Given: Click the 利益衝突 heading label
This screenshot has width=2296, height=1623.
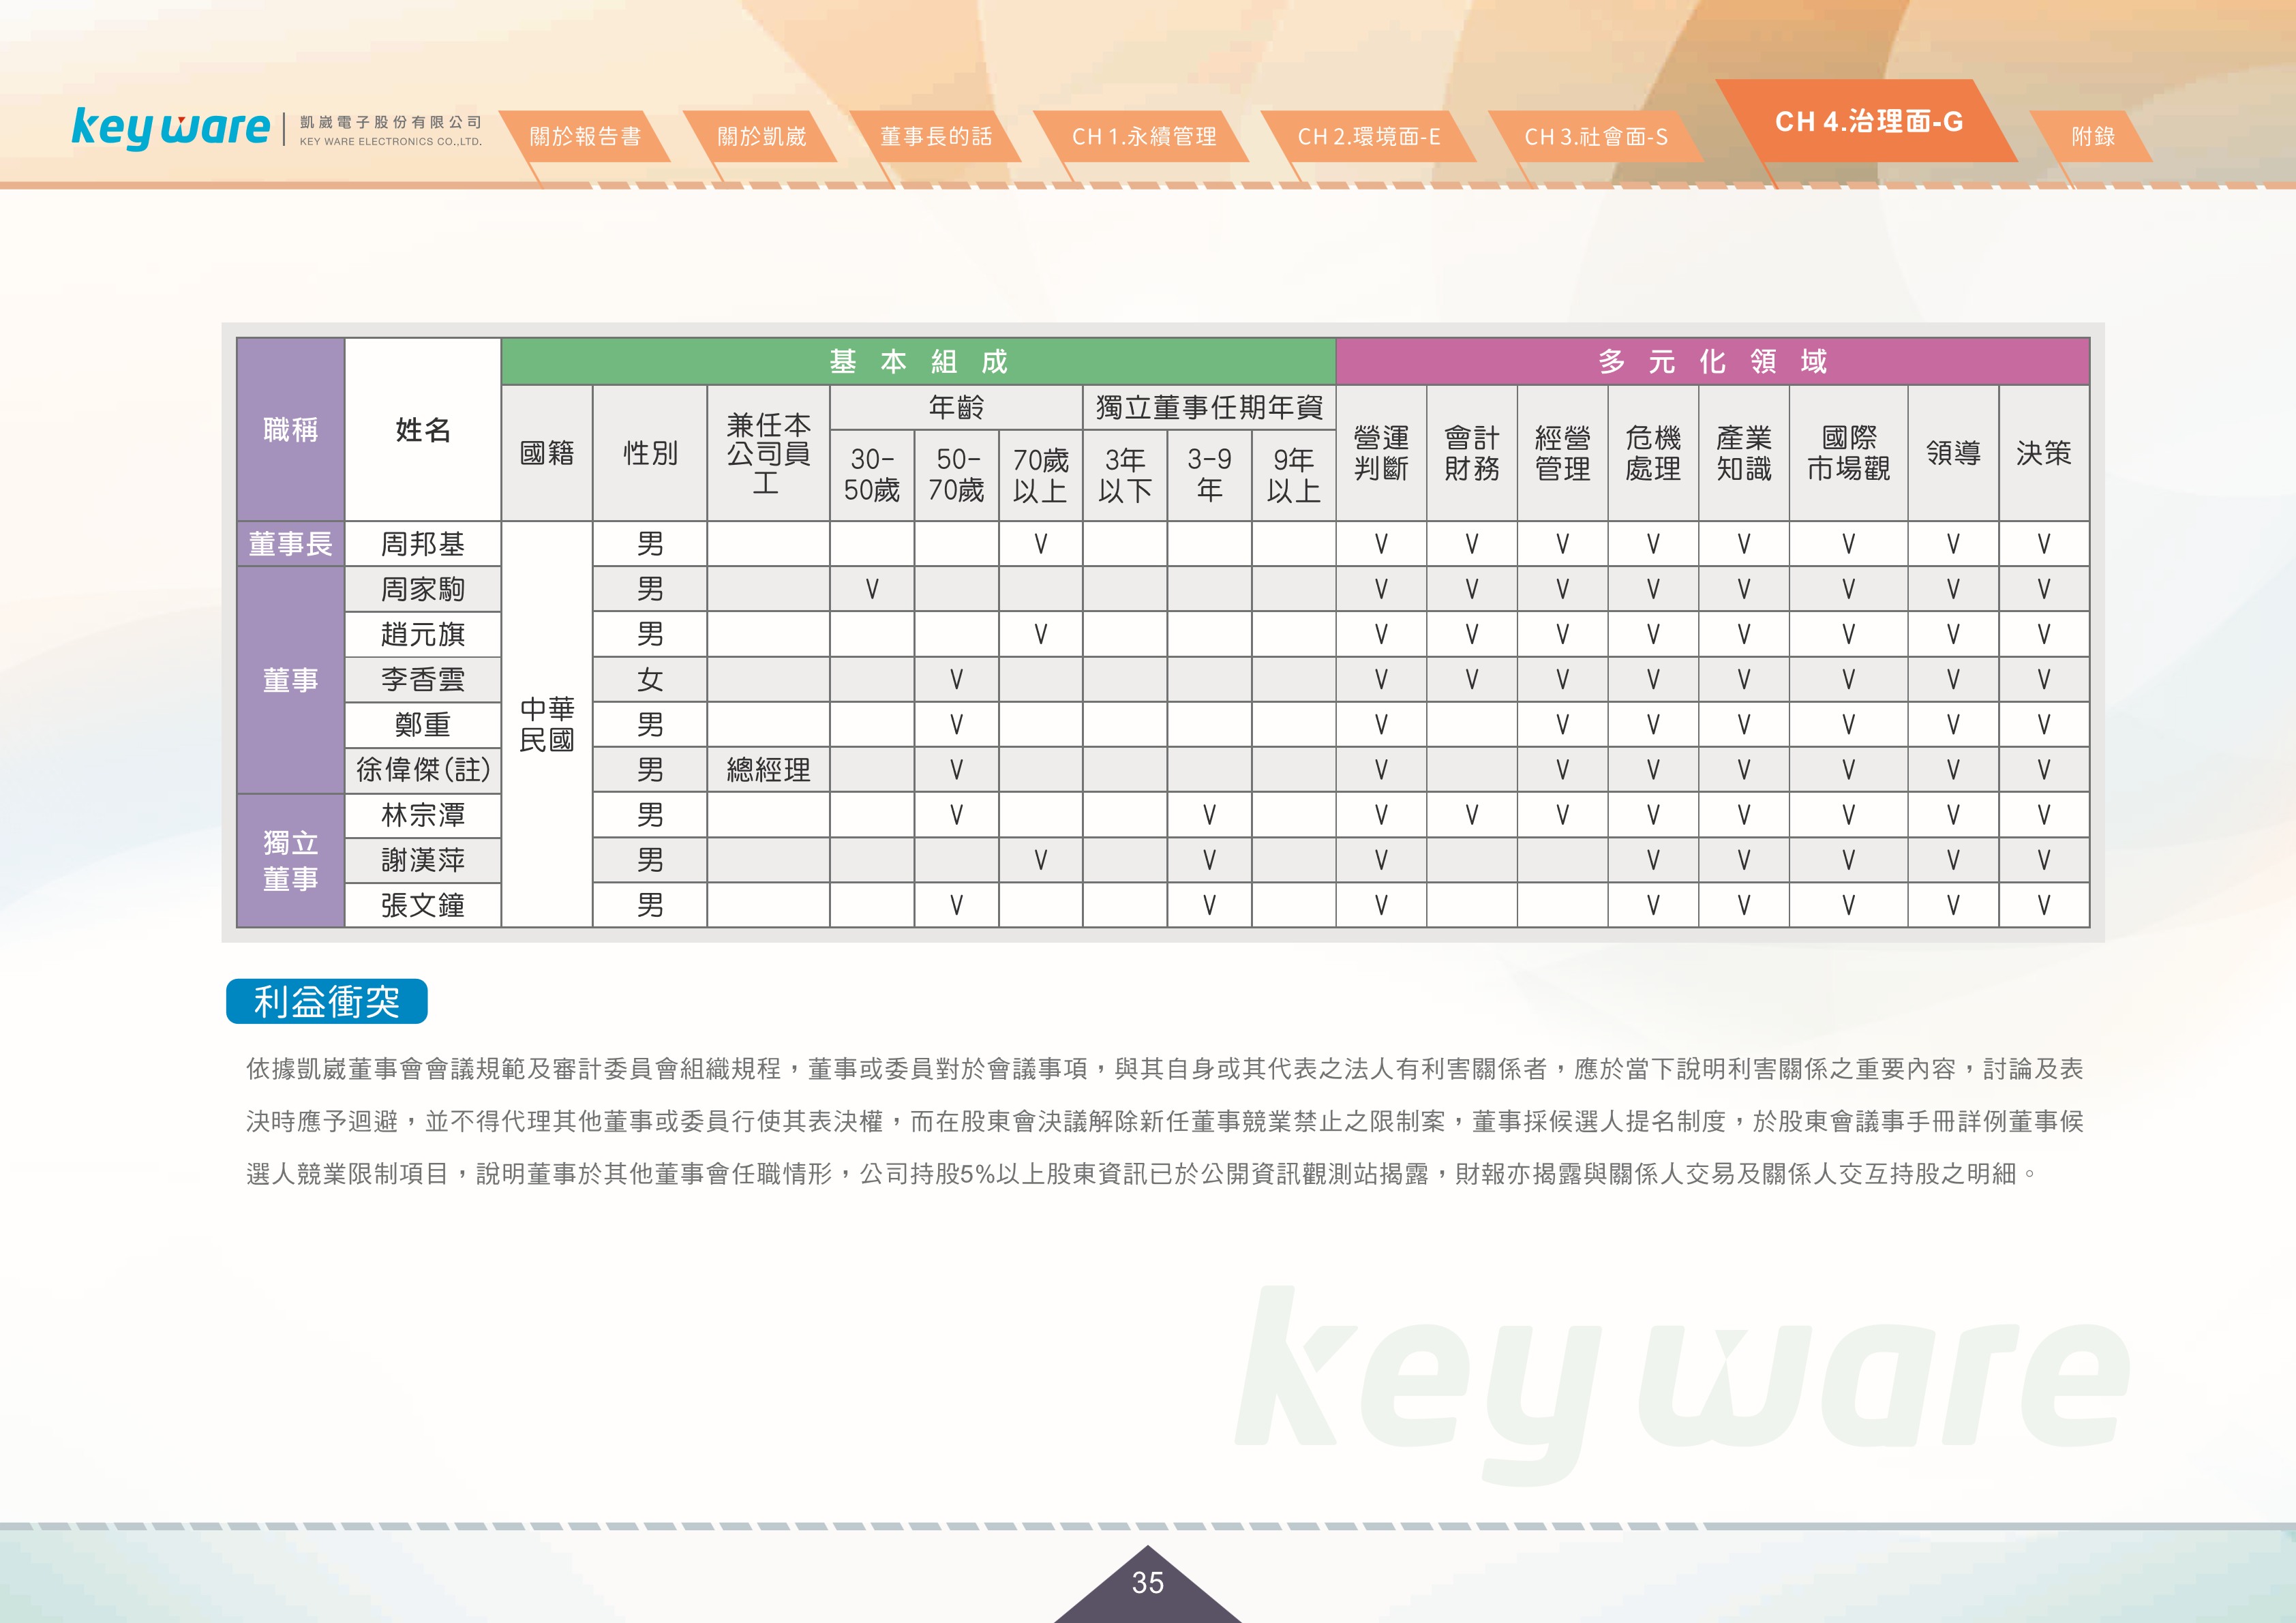Looking at the screenshot, I should tap(327, 1001).
